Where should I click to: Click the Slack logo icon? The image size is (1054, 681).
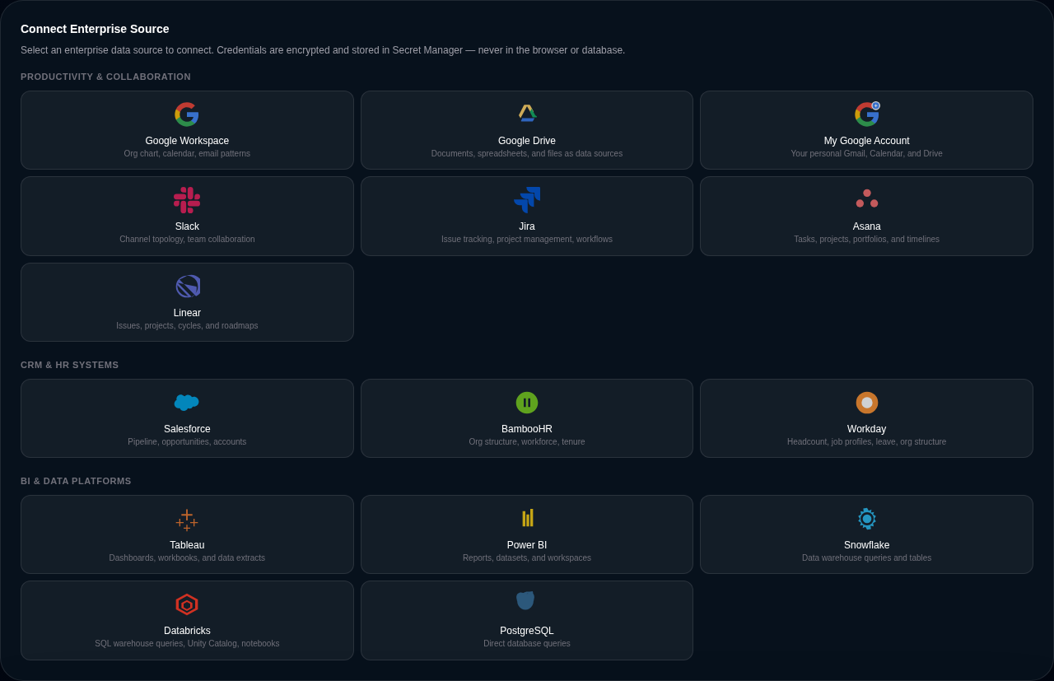click(x=187, y=200)
